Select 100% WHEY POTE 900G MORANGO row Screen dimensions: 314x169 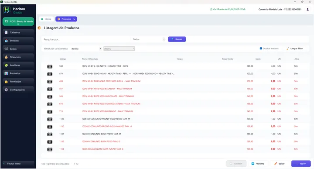[x=175, y=111]
